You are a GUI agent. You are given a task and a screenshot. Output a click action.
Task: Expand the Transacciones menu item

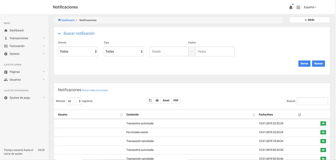24,38
